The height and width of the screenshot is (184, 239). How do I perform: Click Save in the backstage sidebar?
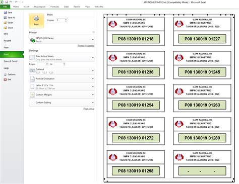tap(8, 13)
